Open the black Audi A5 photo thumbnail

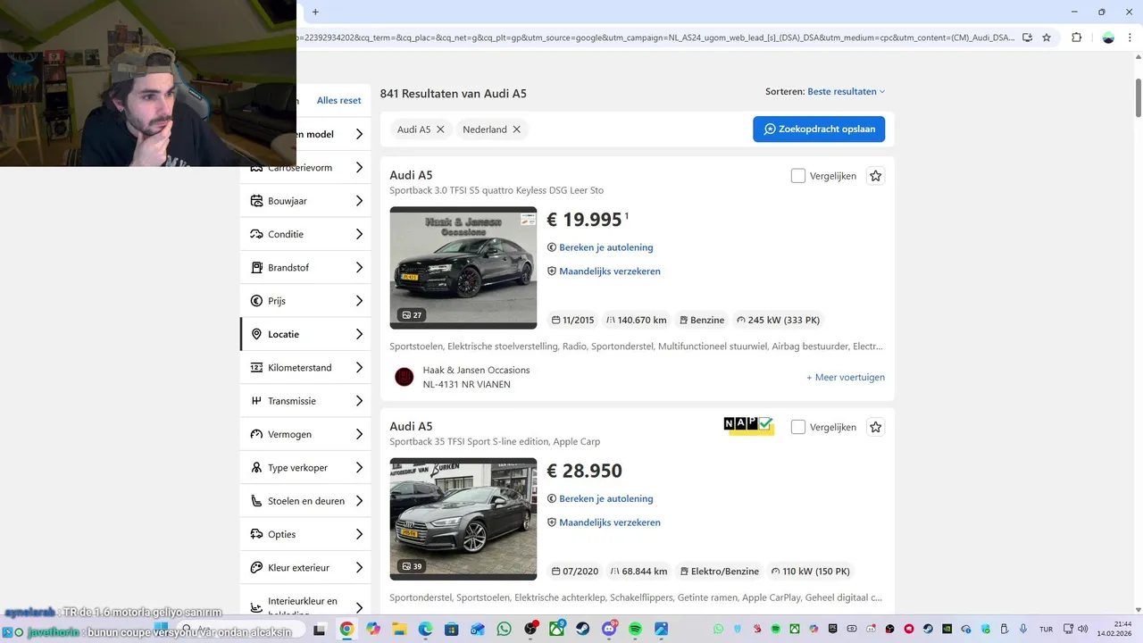point(463,268)
